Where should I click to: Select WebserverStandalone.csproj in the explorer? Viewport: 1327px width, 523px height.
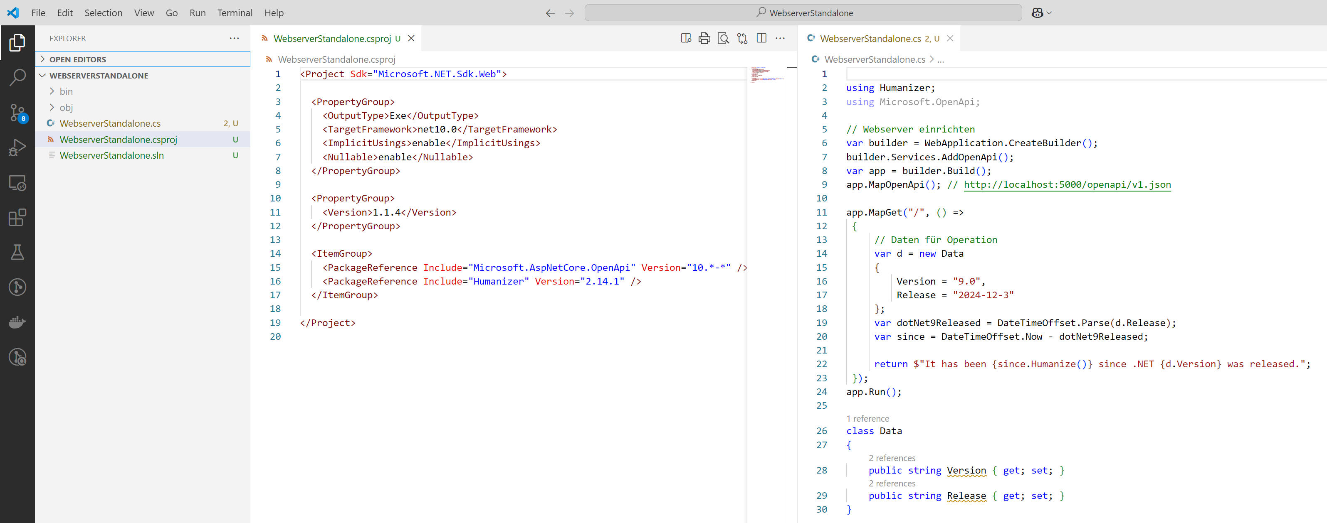[x=143, y=139]
